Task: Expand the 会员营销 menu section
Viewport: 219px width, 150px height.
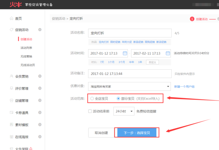Action: coord(40,76)
